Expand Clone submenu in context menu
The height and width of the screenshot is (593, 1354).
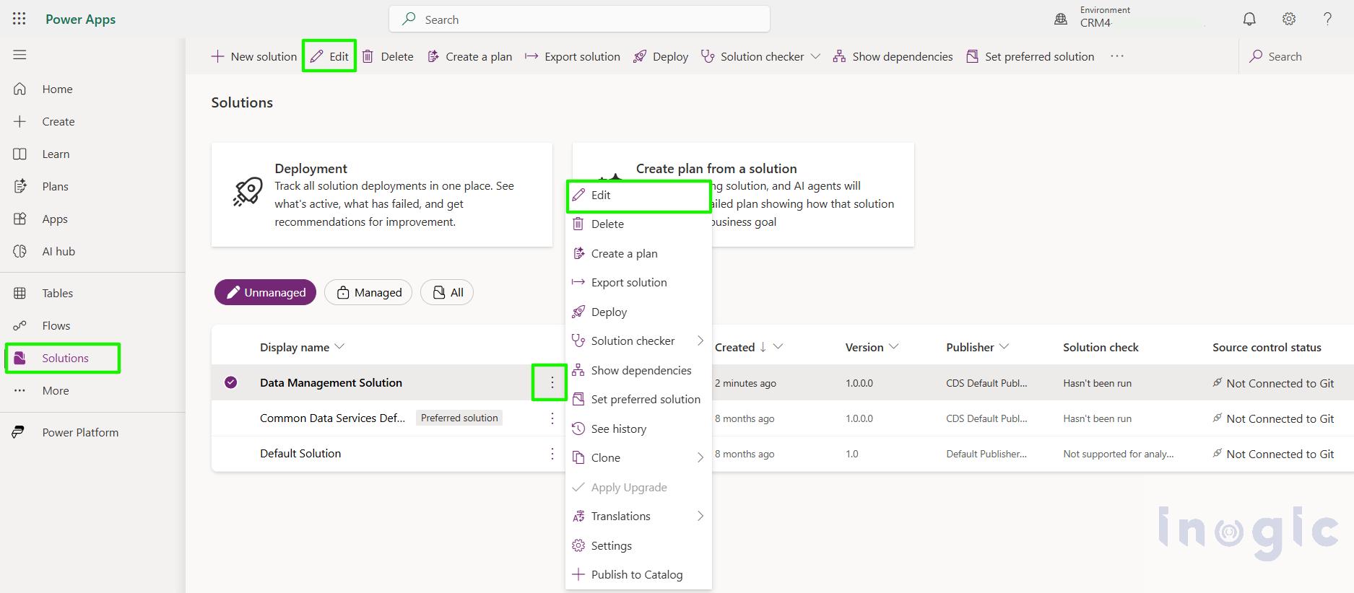tap(638, 457)
